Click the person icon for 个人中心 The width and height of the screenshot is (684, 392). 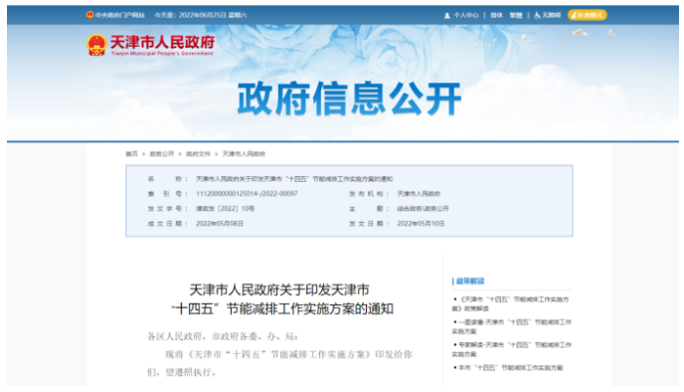click(447, 15)
